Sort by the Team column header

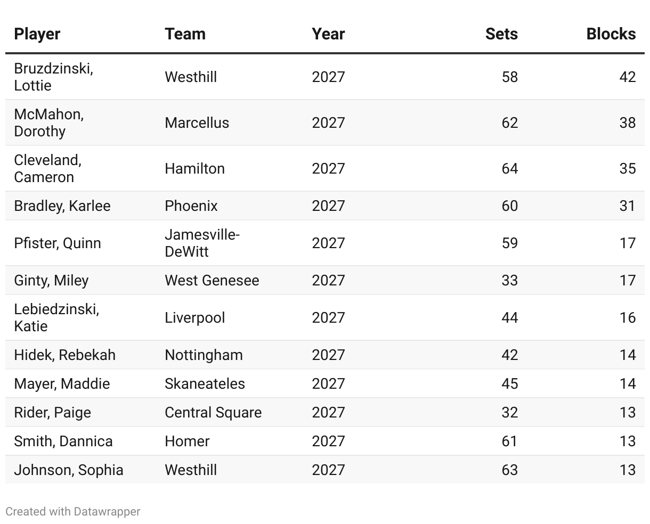pos(185,34)
